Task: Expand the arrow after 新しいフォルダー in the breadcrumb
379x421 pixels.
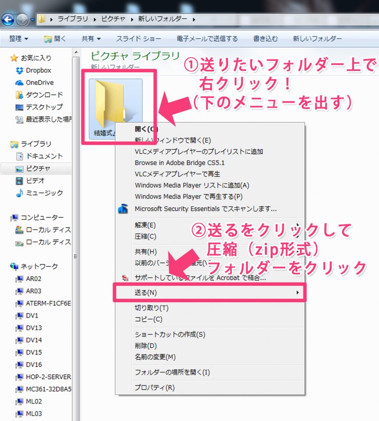Action: (194, 19)
